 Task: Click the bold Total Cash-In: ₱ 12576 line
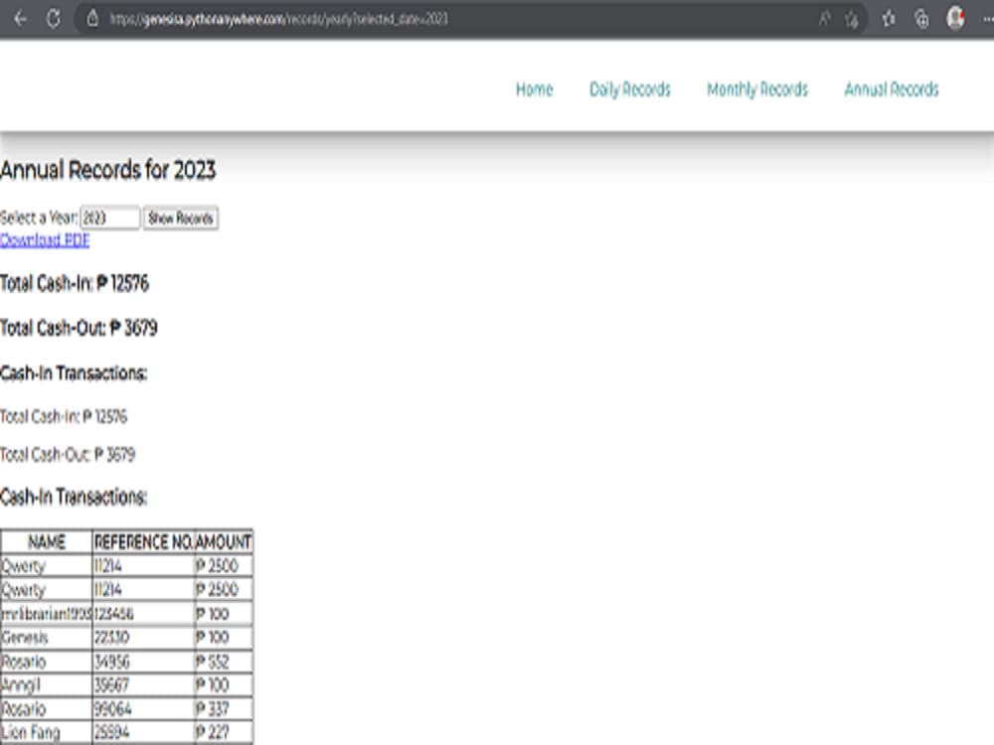(x=75, y=283)
